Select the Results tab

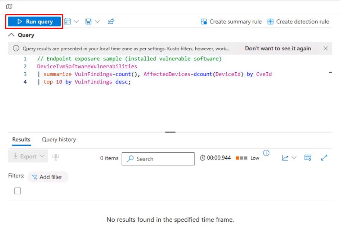coord(21,139)
